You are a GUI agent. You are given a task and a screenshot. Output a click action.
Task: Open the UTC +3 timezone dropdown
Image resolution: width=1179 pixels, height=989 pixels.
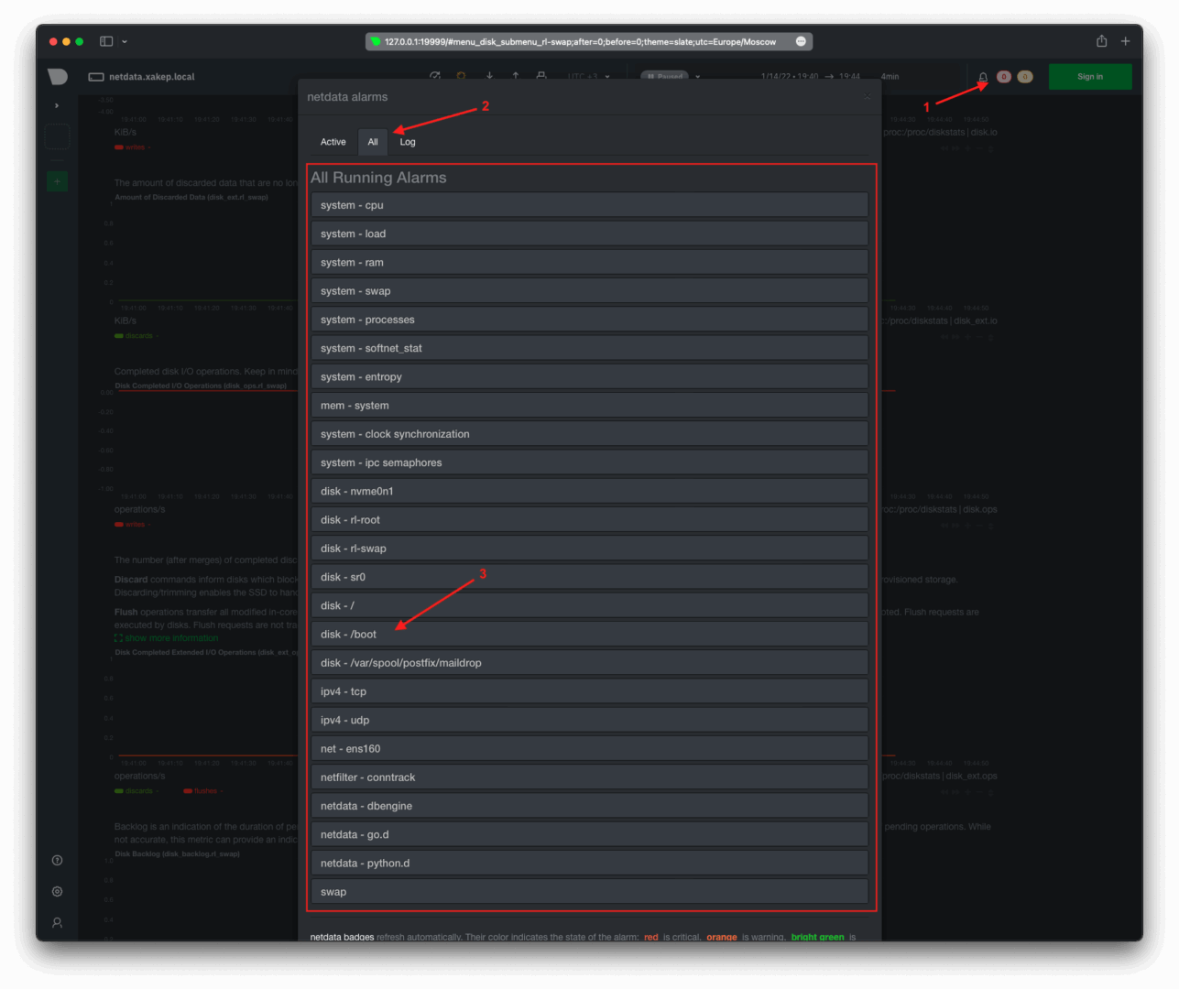pyautogui.click(x=589, y=77)
